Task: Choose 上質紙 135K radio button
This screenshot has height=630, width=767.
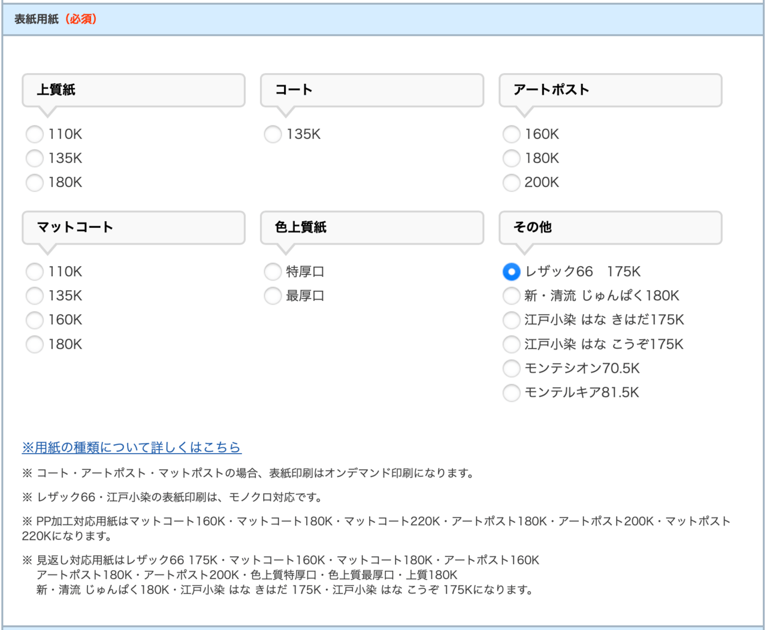Action: (35, 158)
